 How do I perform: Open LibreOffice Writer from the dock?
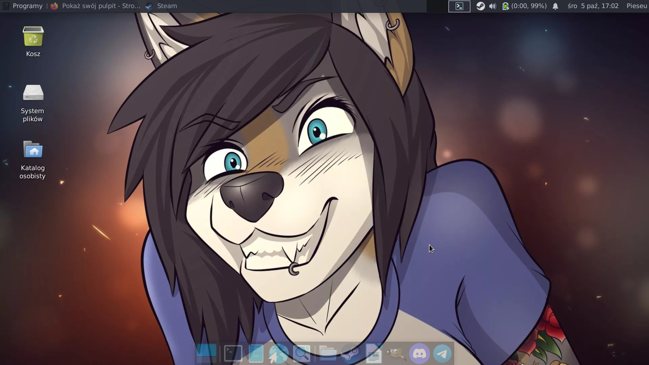point(374,354)
